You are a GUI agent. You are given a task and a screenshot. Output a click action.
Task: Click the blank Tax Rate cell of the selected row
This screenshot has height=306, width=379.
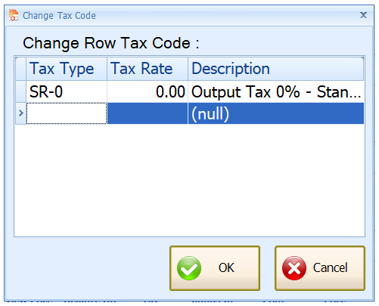(x=148, y=113)
